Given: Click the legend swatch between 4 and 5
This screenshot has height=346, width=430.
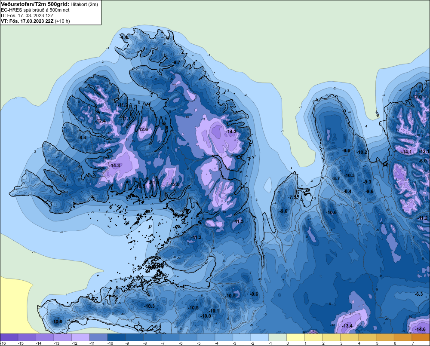Looking at the screenshot, I should coord(367,337).
